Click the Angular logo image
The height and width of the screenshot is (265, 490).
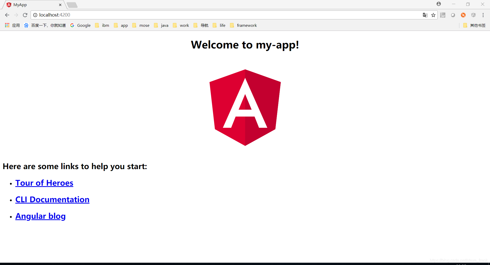tap(245, 108)
